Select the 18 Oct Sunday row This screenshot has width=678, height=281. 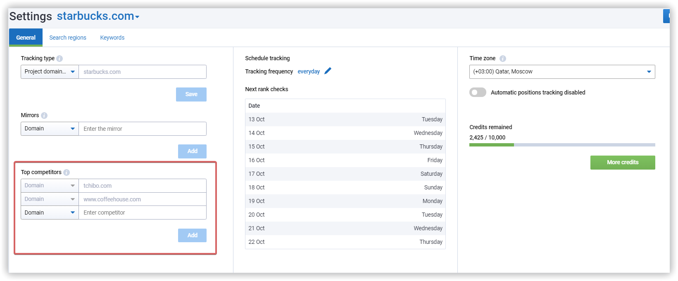(345, 188)
